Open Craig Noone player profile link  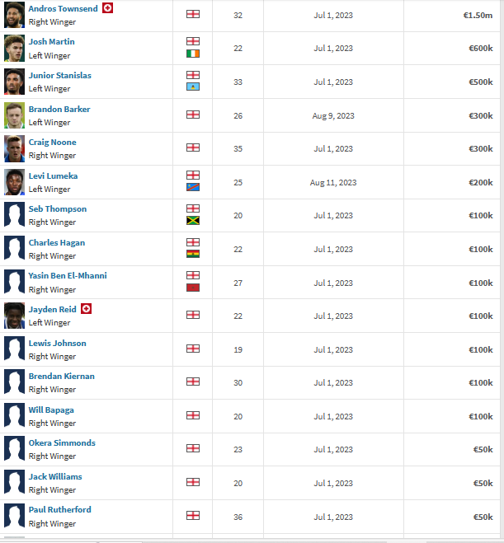pos(52,143)
